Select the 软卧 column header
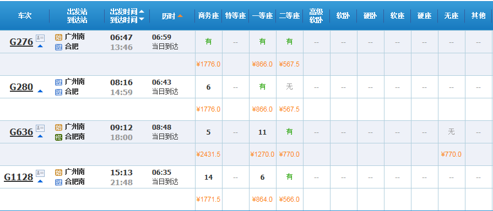Image resolution: width=493 pixels, height=211 pixels. point(343,16)
